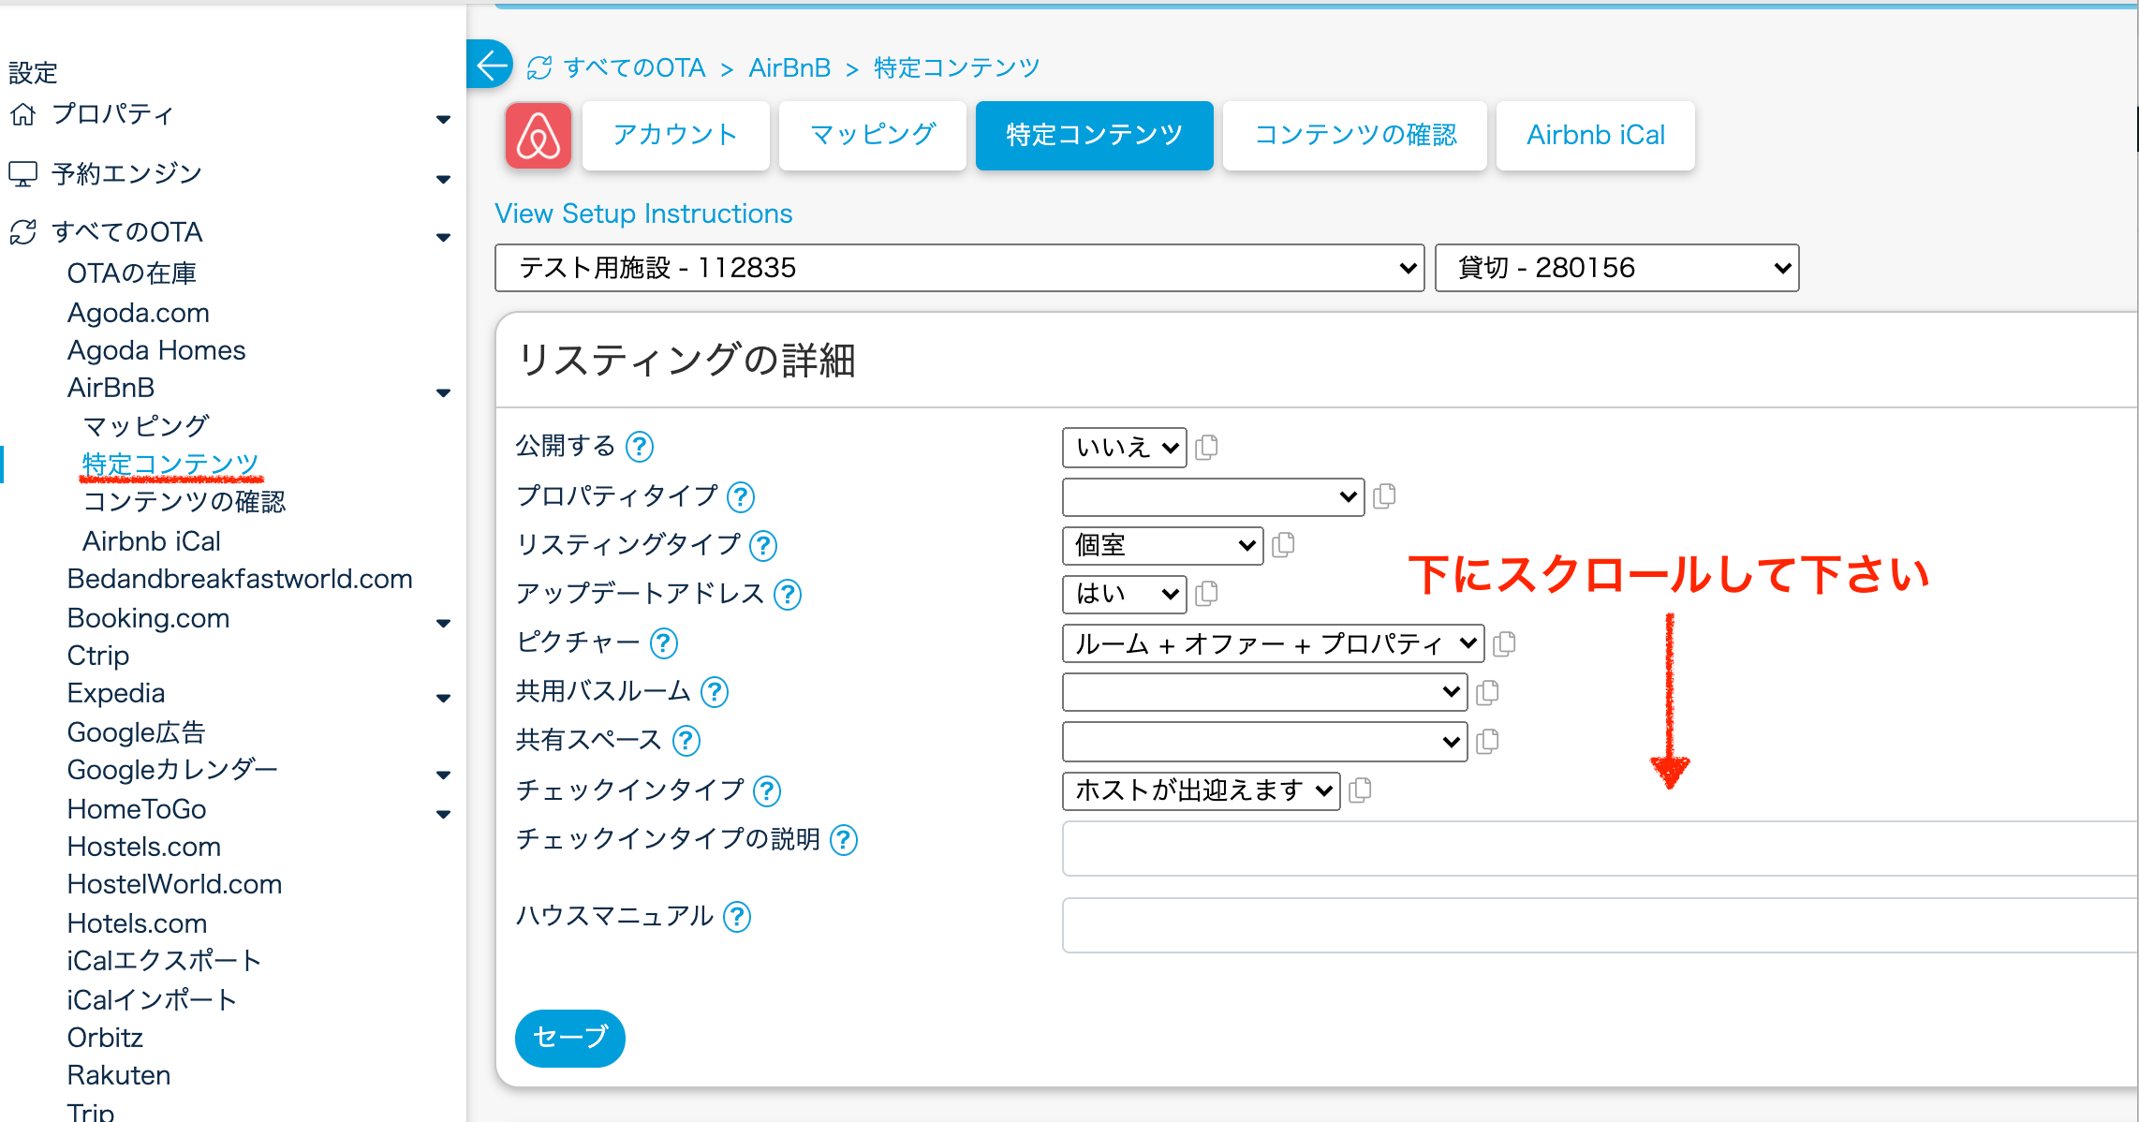Open the property selector テスト用施設 - 112835
This screenshot has height=1122, width=2139.
pyautogui.click(x=959, y=268)
